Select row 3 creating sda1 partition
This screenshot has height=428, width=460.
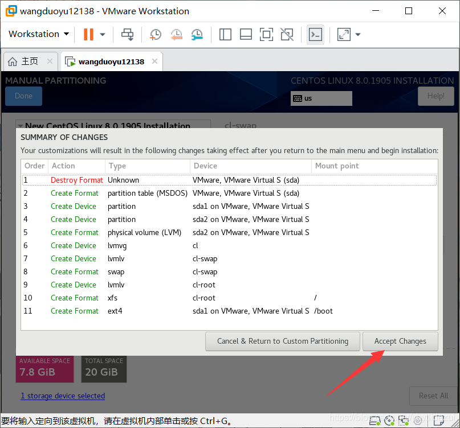coord(229,206)
